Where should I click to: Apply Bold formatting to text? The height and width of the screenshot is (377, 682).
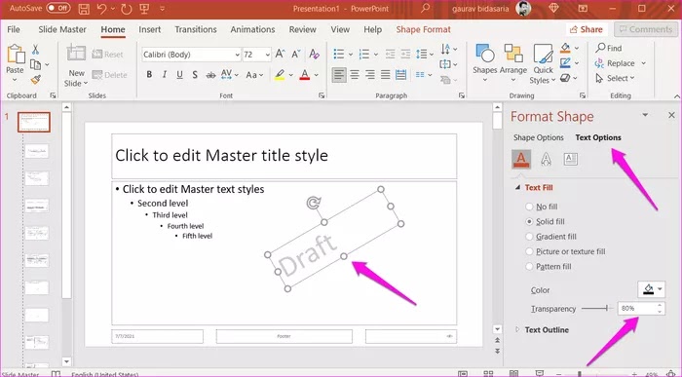(x=149, y=75)
